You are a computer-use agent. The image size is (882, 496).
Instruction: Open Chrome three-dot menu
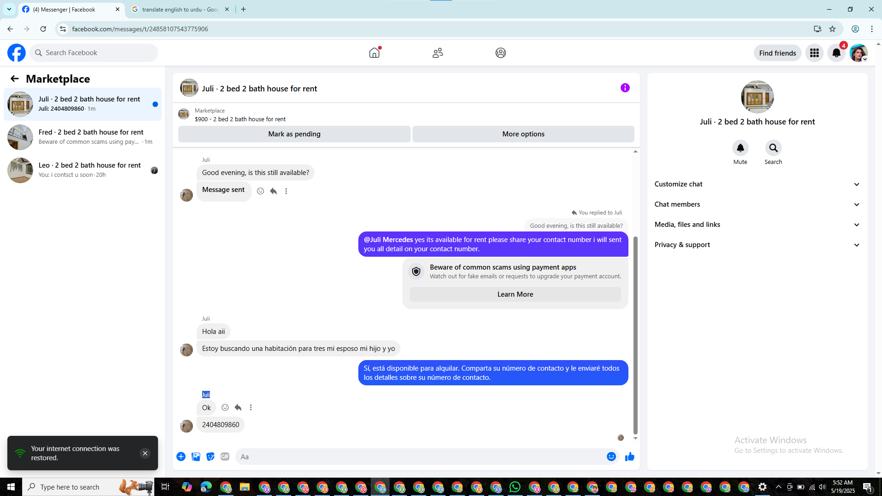point(872,29)
